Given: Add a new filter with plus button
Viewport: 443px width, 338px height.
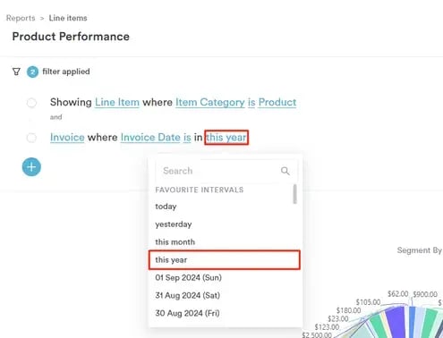Looking at the screenshot, I should pos(31,167).
